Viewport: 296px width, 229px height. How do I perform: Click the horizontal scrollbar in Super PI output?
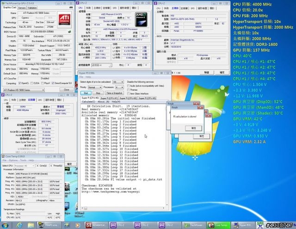coord(123,208)
